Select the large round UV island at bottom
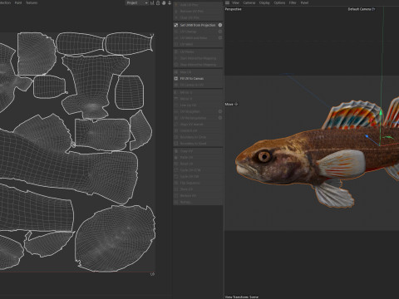399x299 pixels. click(x=115, y=238)
